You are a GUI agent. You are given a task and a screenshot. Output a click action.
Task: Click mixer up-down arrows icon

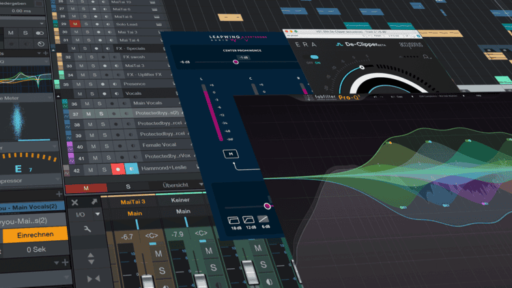(x=91, y=259)
